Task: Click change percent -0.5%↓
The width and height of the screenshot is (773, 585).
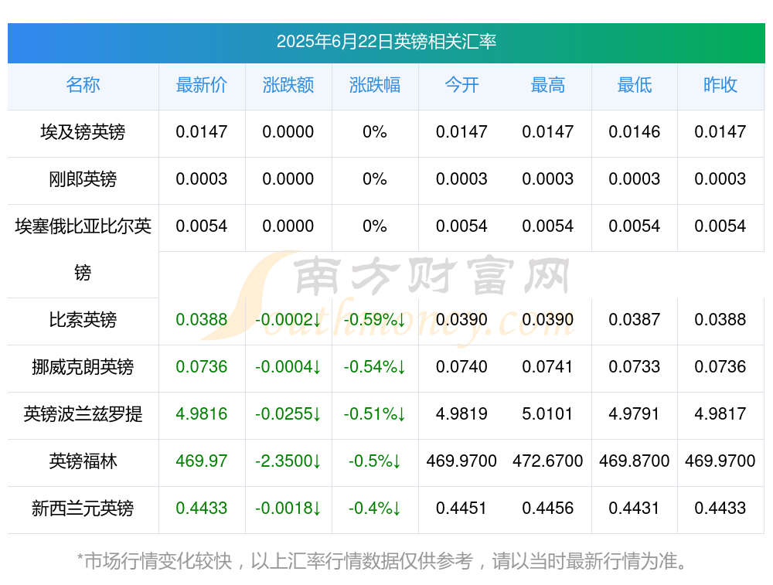Action: (x=375, y=461)
